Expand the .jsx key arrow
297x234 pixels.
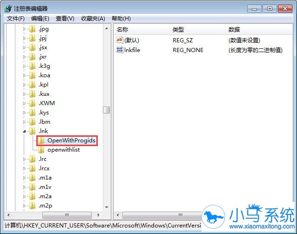coord(24,48)
